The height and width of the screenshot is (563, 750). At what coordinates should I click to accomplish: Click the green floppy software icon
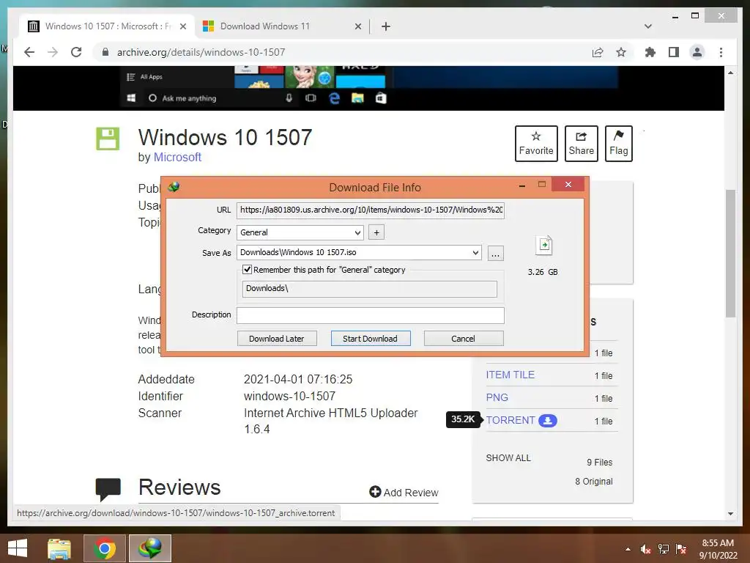[108, 139]
